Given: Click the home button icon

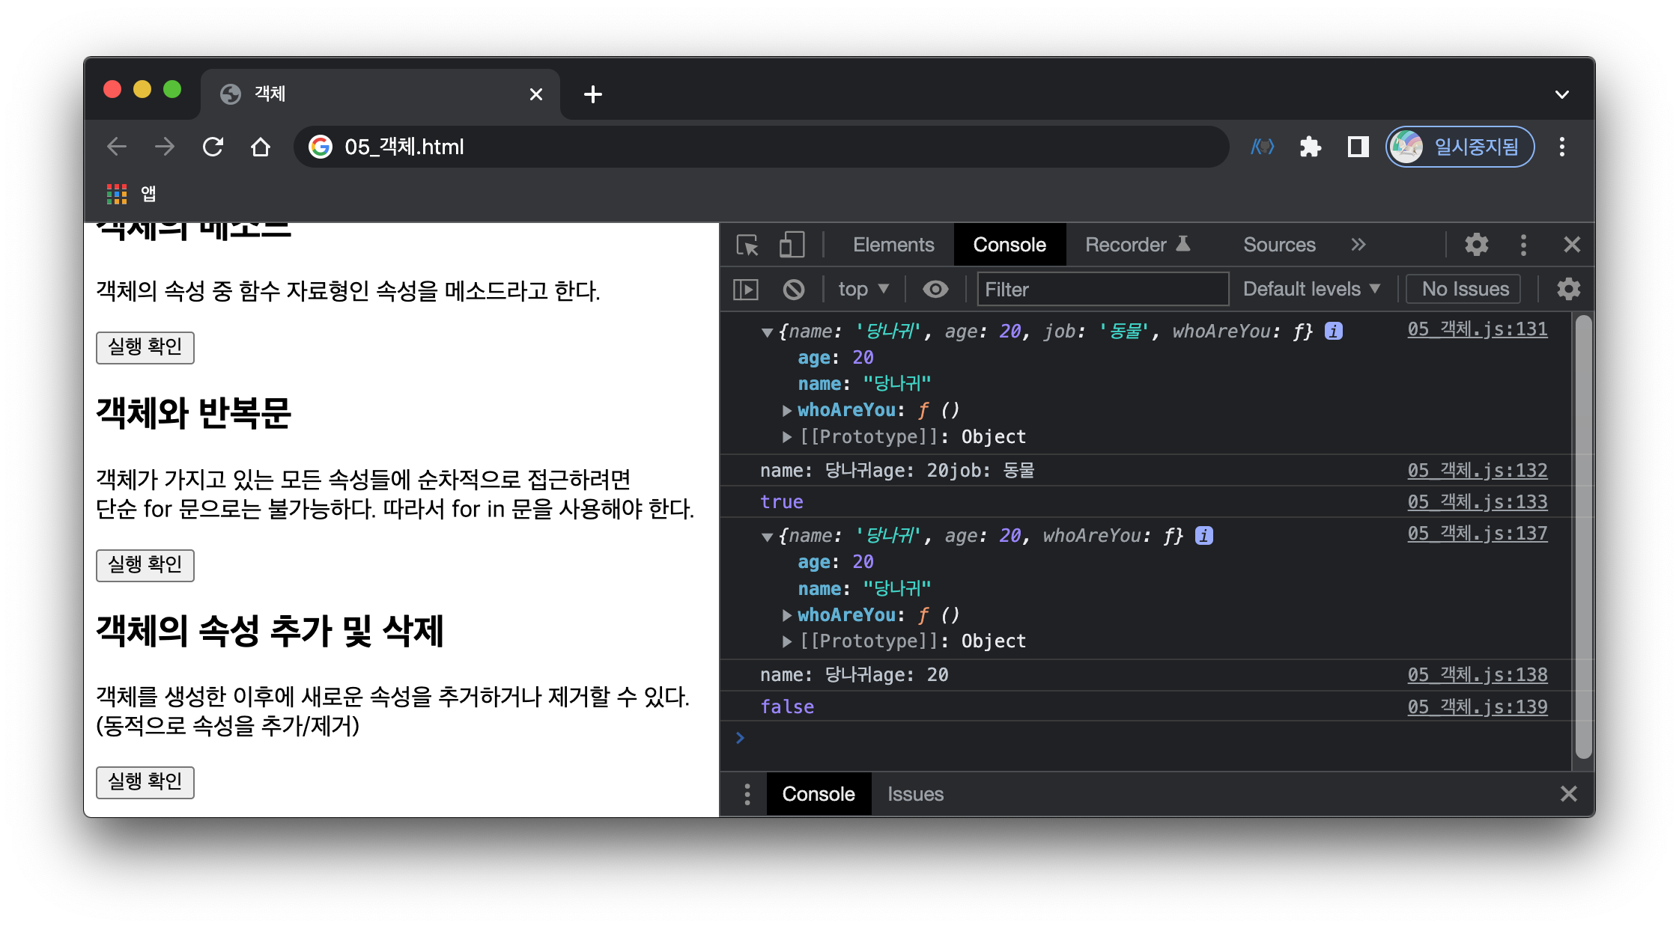Looking at the screenshot, I should 261,147.
